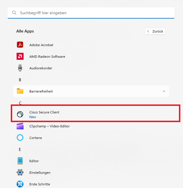This screenshot has height=188, width=183.
Task: Click the 'Alle Apps' heading
Action: (25, 31)
